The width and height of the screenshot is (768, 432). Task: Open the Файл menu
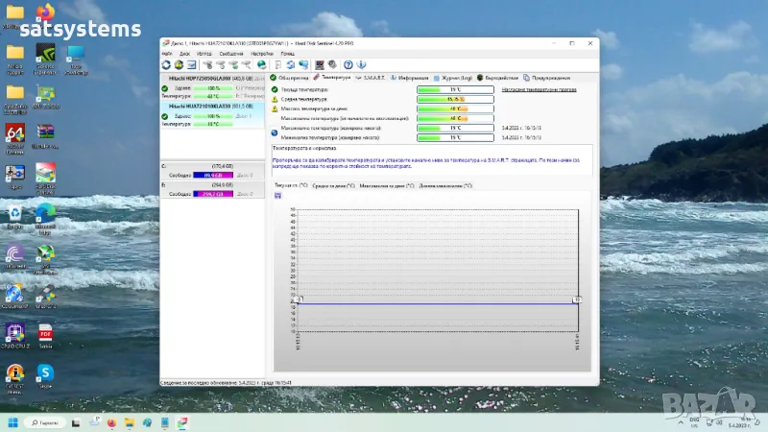click(167, 54)
